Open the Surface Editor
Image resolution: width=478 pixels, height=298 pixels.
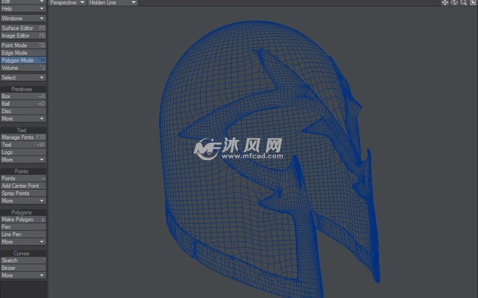tap(23, 28)
